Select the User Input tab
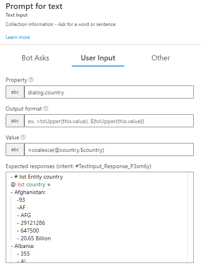This screenshot has width=201, height=269. click(x=98, y=58)
